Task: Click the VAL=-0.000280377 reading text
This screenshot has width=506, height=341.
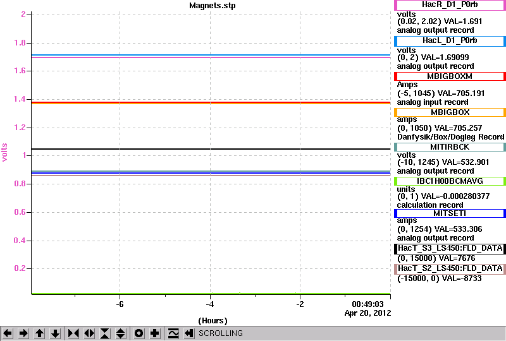Action: pyautogui.click(x=455, y=196)
